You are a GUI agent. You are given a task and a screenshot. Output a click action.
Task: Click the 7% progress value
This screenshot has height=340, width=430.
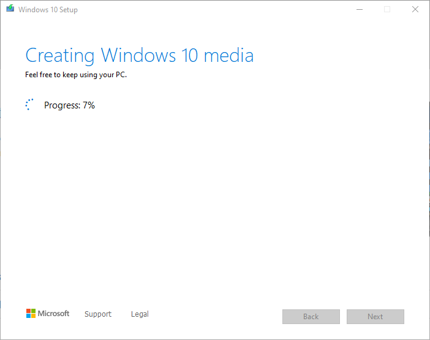pyautogui.click(x=89, y=105)
